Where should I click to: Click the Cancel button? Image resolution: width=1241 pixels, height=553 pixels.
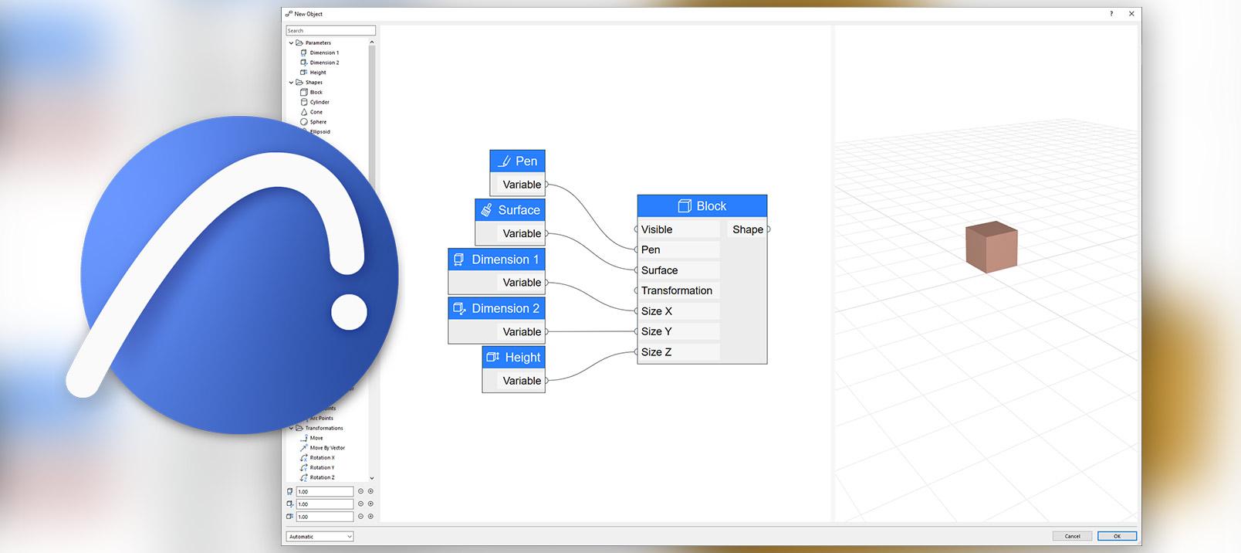pos(1073,536)
